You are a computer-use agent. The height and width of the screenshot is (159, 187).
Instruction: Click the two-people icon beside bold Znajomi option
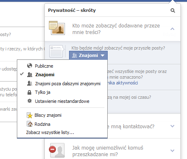[x=30, y=75]
